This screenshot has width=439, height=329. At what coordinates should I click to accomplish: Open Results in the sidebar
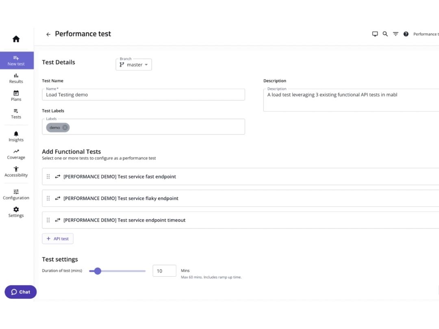click(16, 78)
